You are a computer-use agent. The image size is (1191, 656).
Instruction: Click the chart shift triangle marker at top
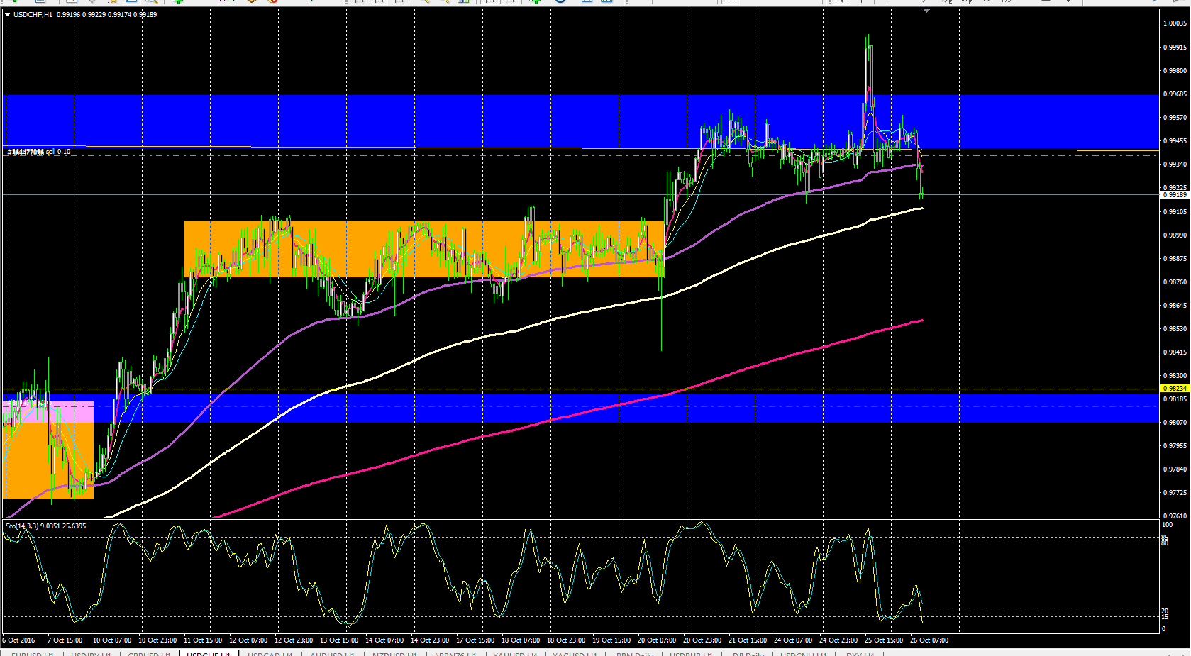(926, 11)
